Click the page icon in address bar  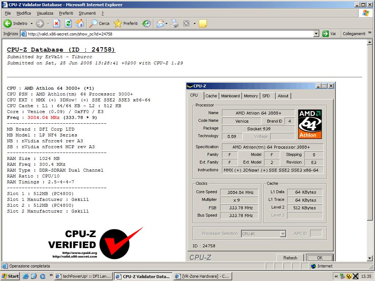23,34
